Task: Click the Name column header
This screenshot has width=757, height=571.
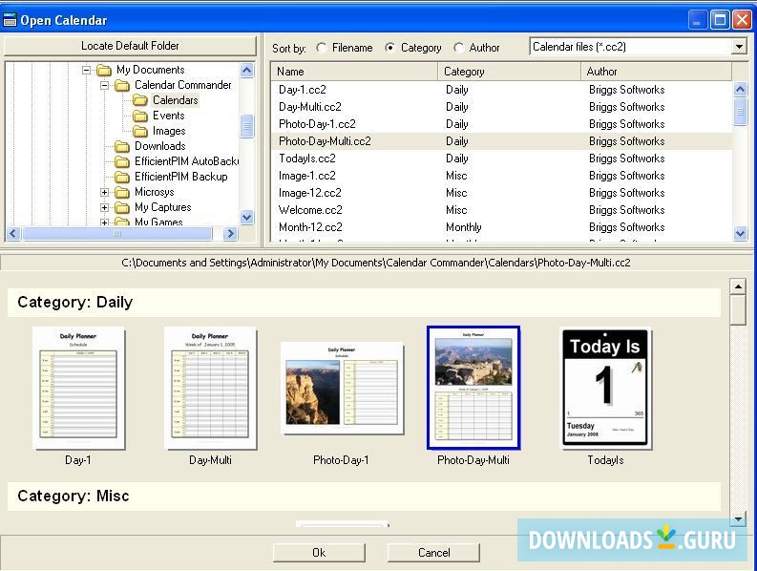Action: [354, 72]
